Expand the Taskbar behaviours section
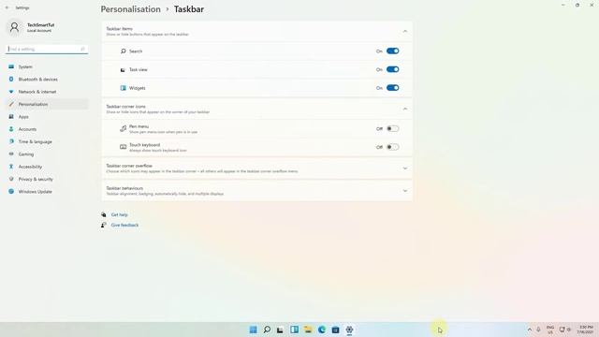The image size is (599, 337). pos(405,191)
